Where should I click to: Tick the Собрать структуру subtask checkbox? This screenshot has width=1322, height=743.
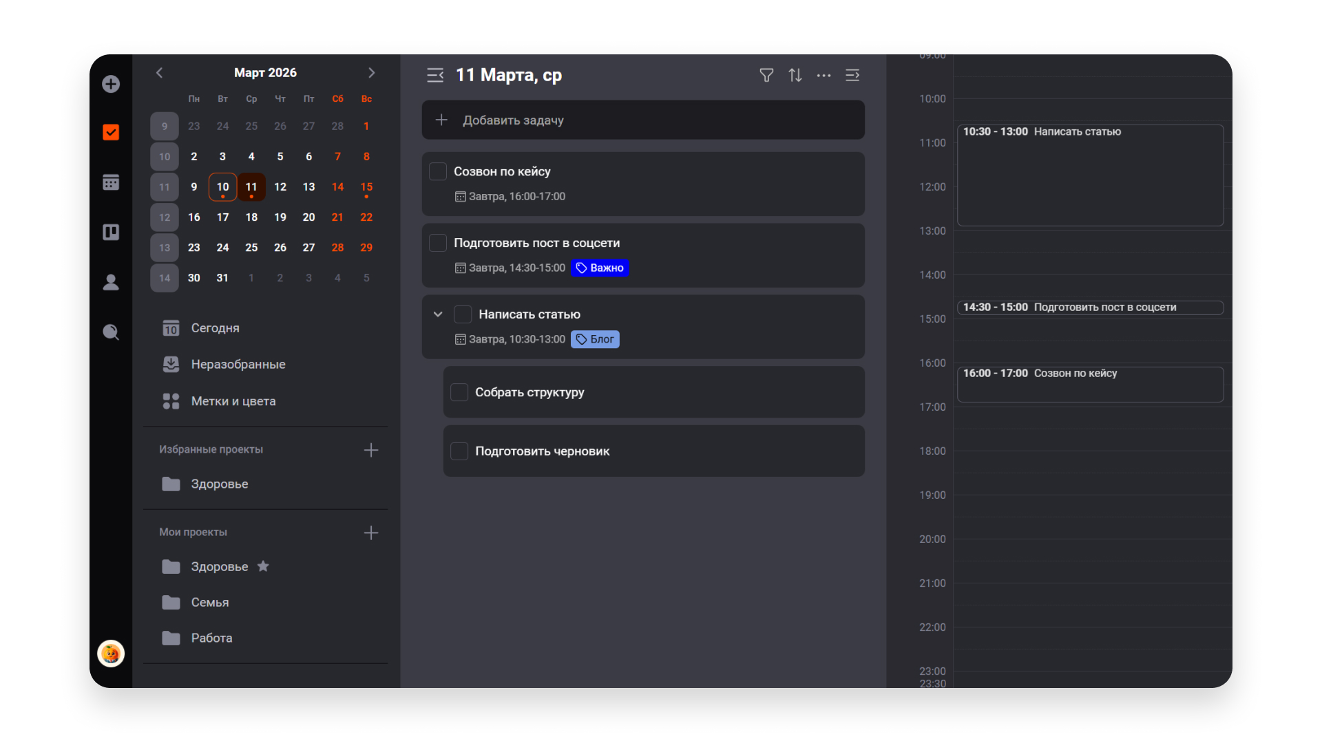point(459,392)
